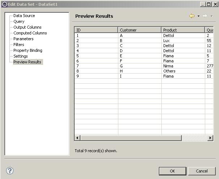
Task: Select Filters in the tree
Action: [x=19, y=45]
